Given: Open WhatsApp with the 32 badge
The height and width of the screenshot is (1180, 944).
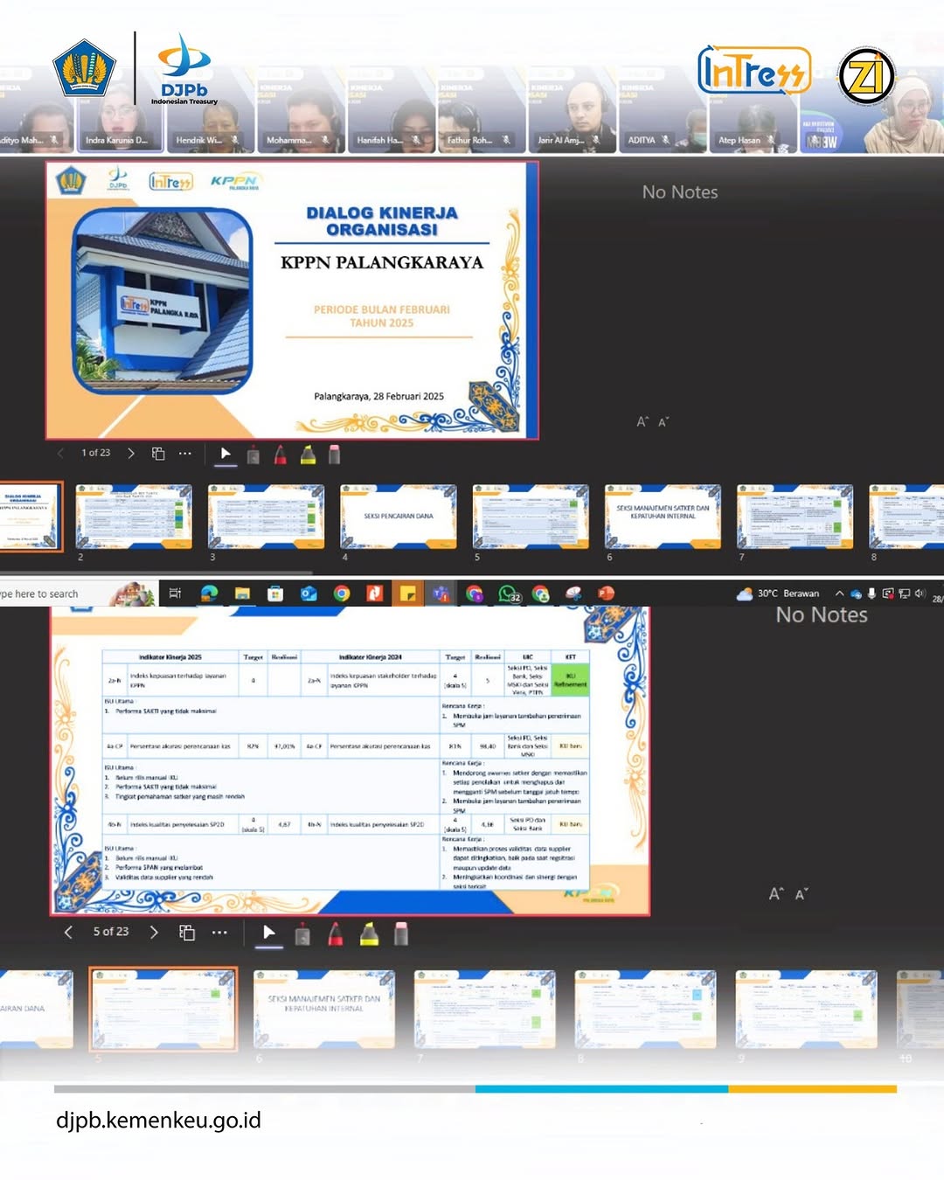Looking at the screenshot, I should pos(509,594).
